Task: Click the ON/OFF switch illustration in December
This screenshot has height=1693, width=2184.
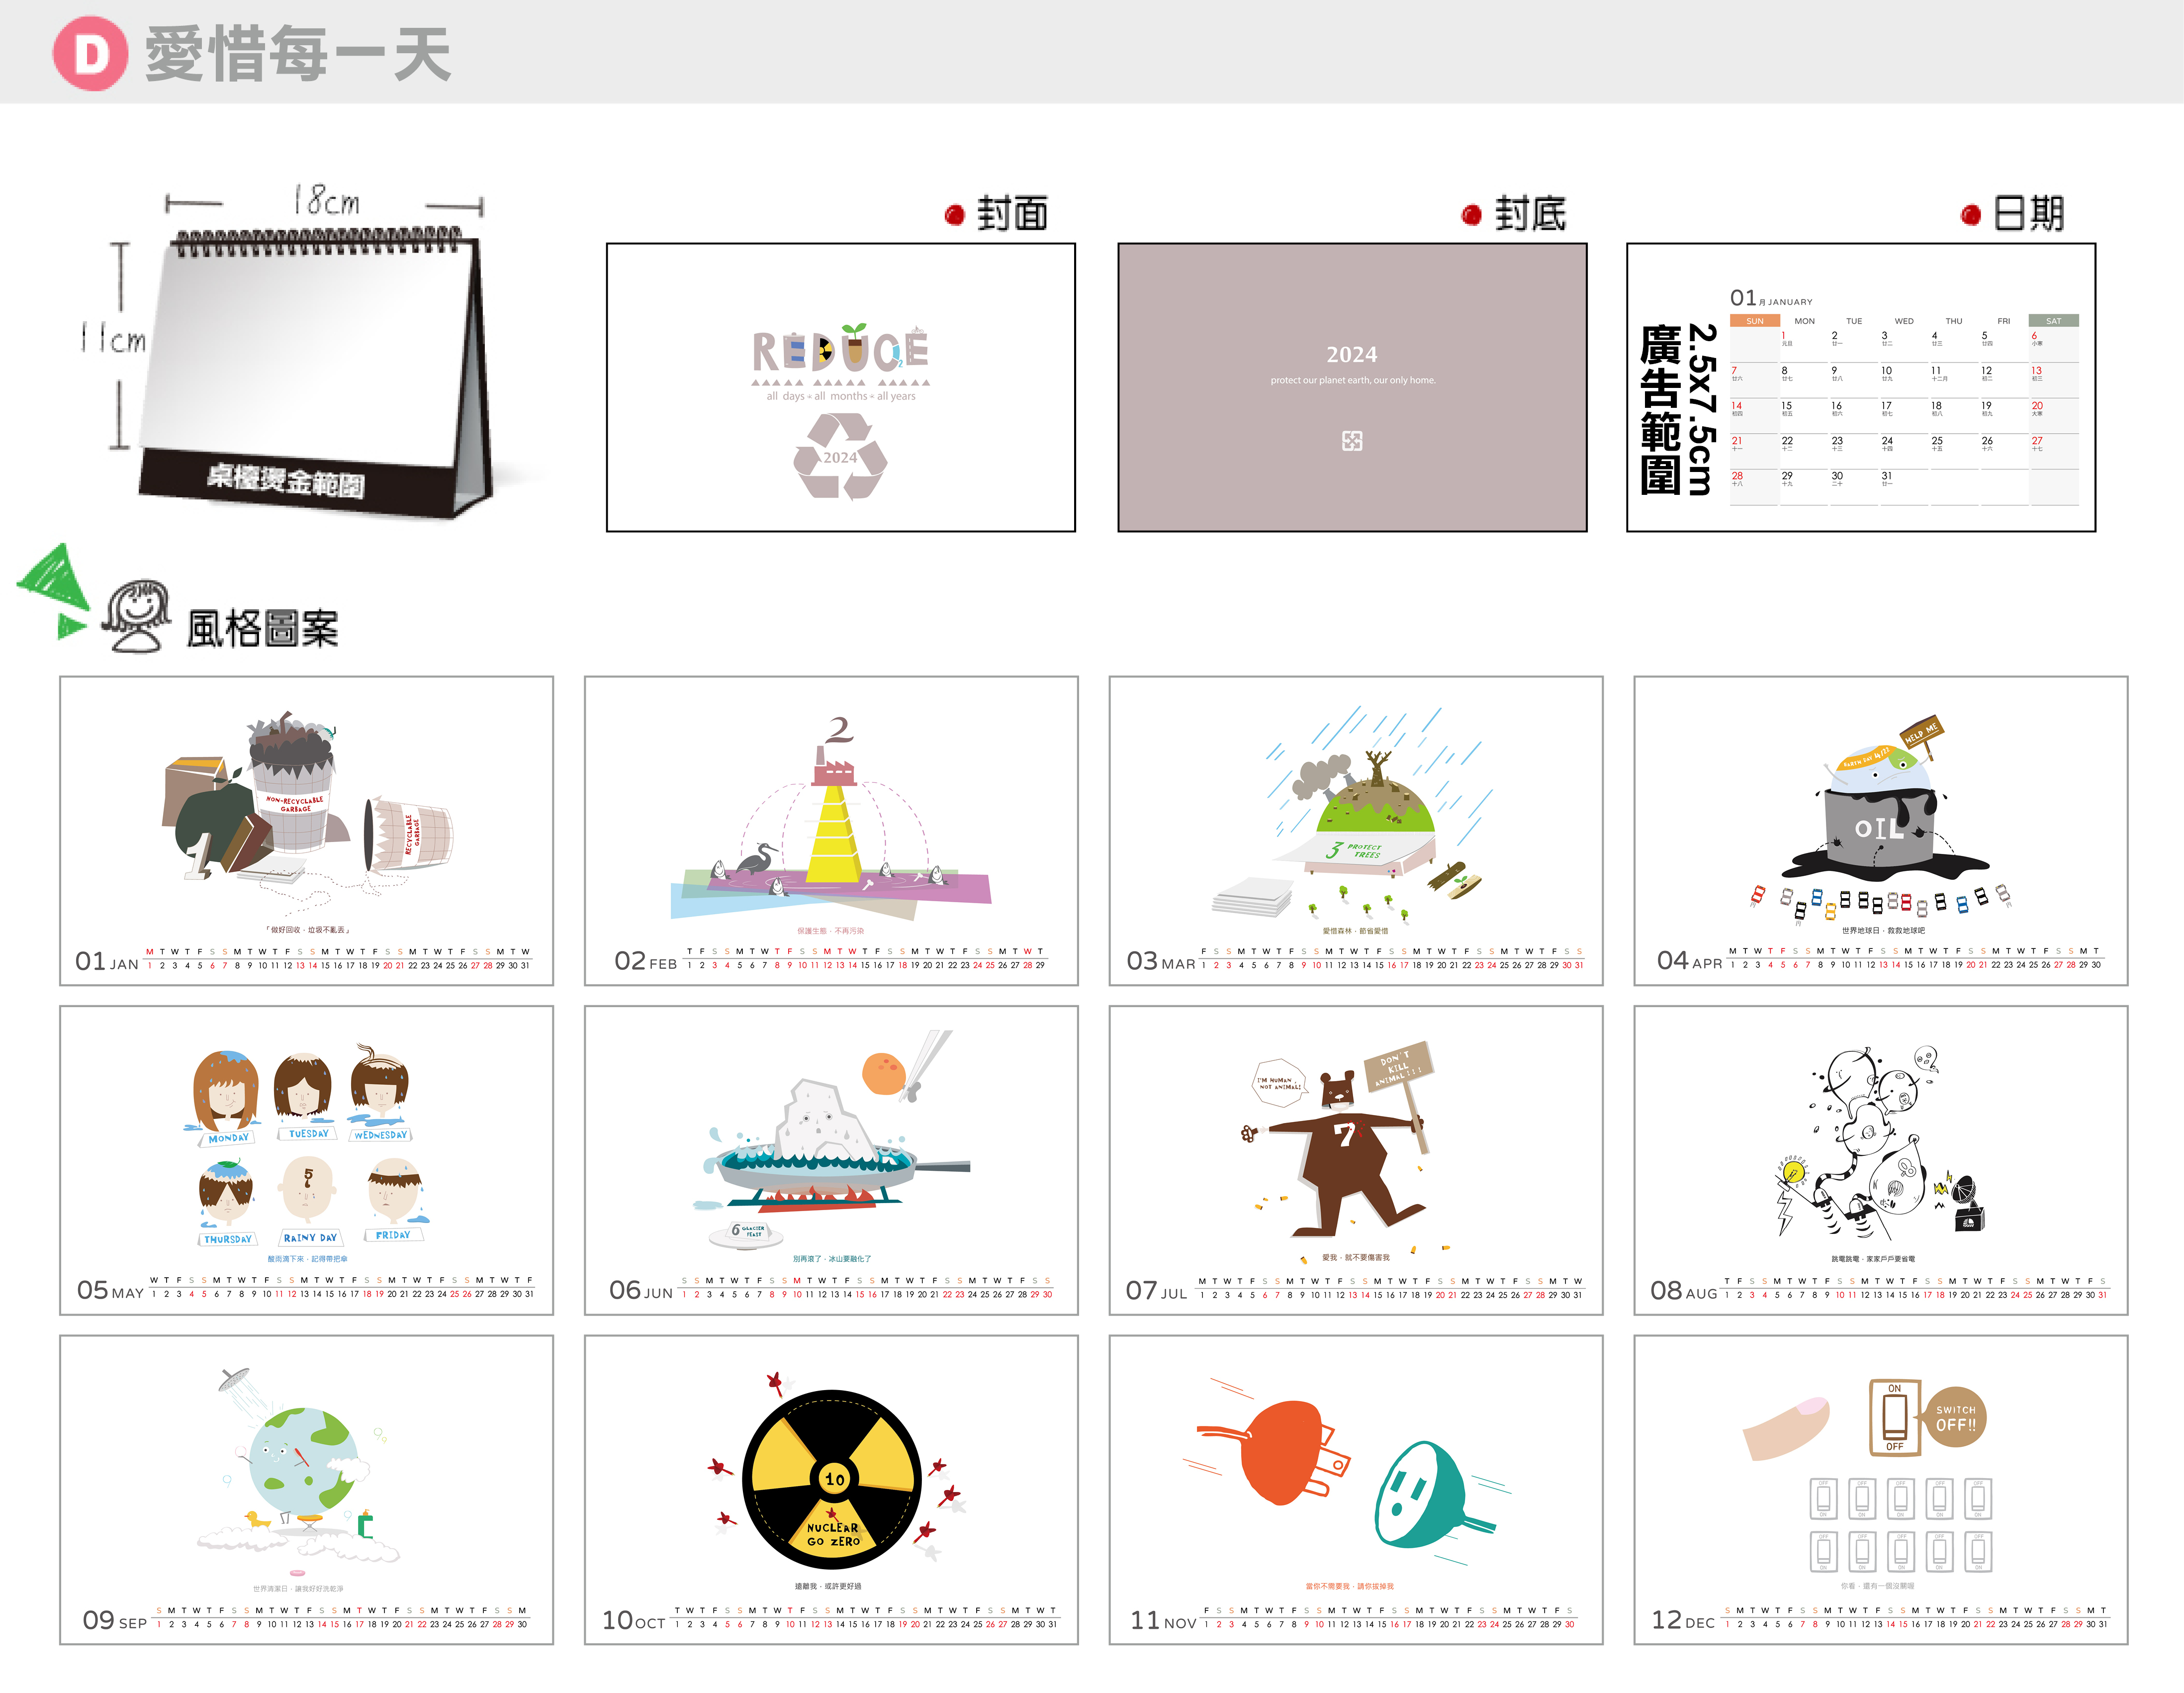Action: tap(1895, 1417)
